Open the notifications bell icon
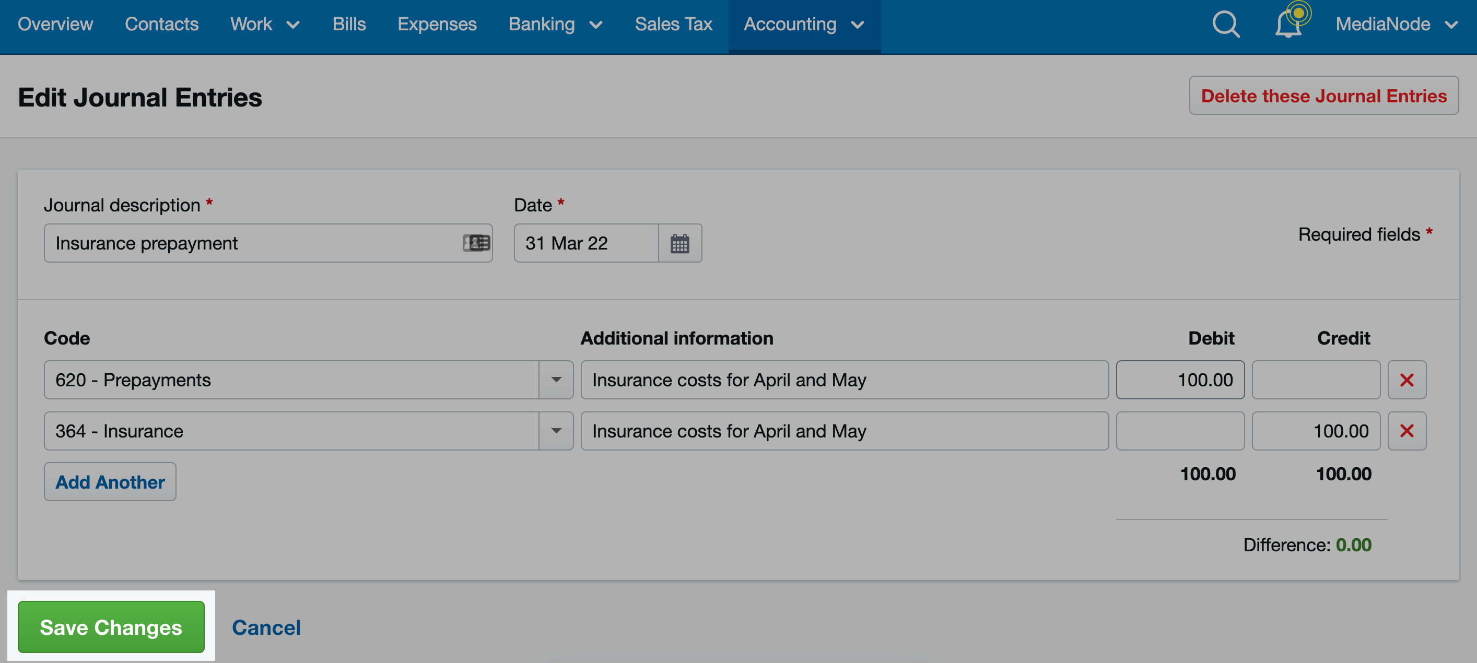Image resolution: width=1477 pixels, height=663 pixels. (1288, 24)
